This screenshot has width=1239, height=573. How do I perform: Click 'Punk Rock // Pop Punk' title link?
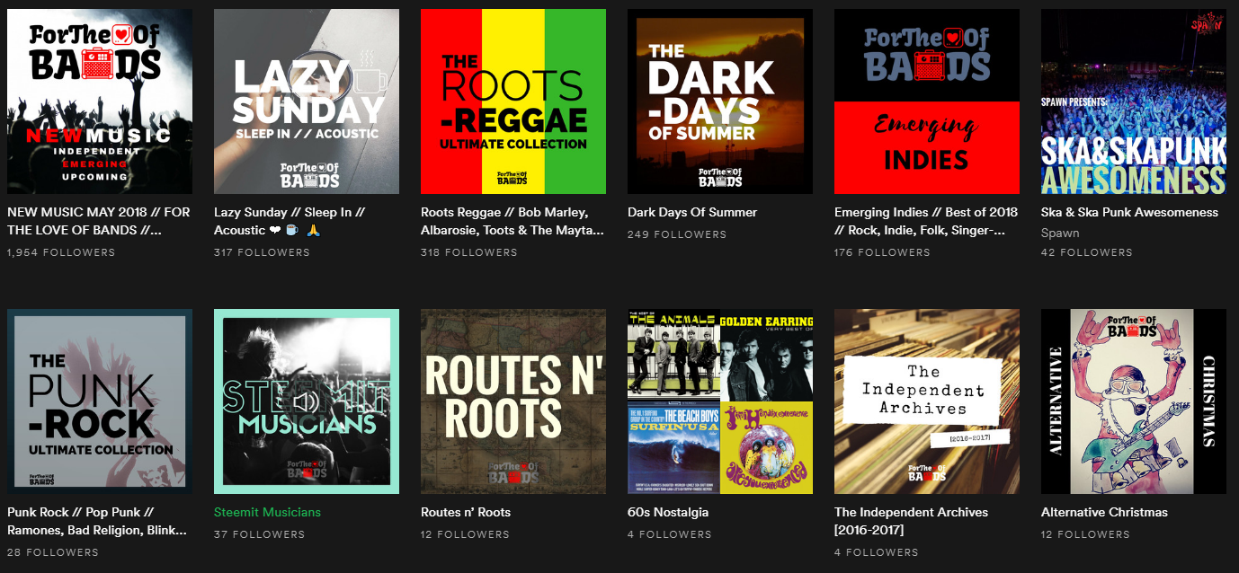pos(97,521)
